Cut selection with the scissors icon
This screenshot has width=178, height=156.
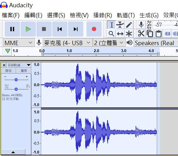pos(141,33)
